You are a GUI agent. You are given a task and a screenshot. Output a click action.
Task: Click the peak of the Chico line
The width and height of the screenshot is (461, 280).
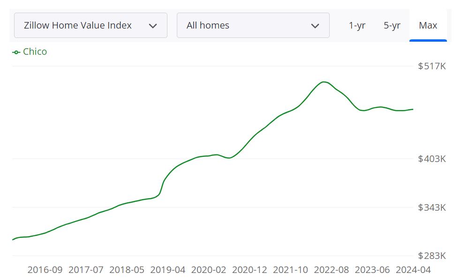point(324,82)
